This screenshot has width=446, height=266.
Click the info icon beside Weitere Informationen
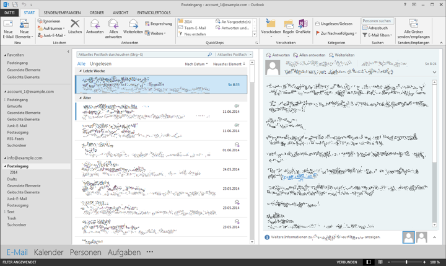tap(267, 237)
